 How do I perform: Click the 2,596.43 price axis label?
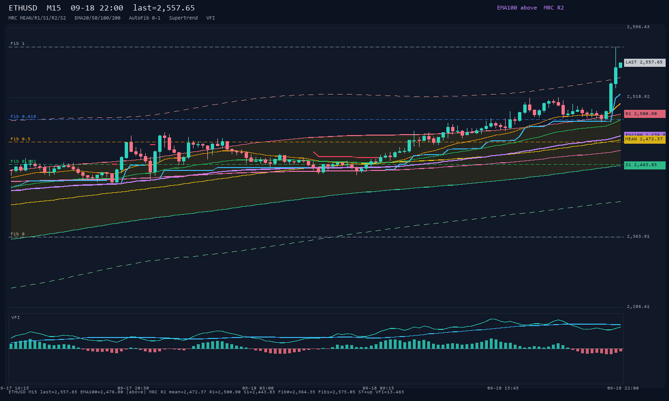click(x=638, y=27)
